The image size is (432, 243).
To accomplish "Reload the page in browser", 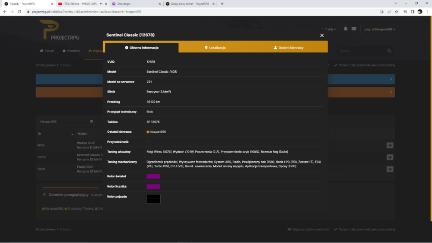I will coord(19,12).
